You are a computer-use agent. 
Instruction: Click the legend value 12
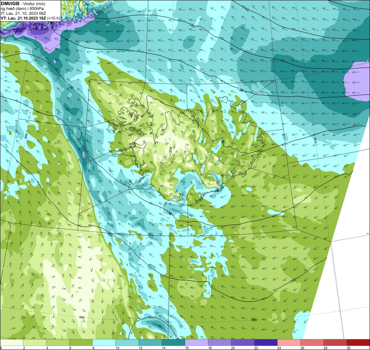pos(140,348)
